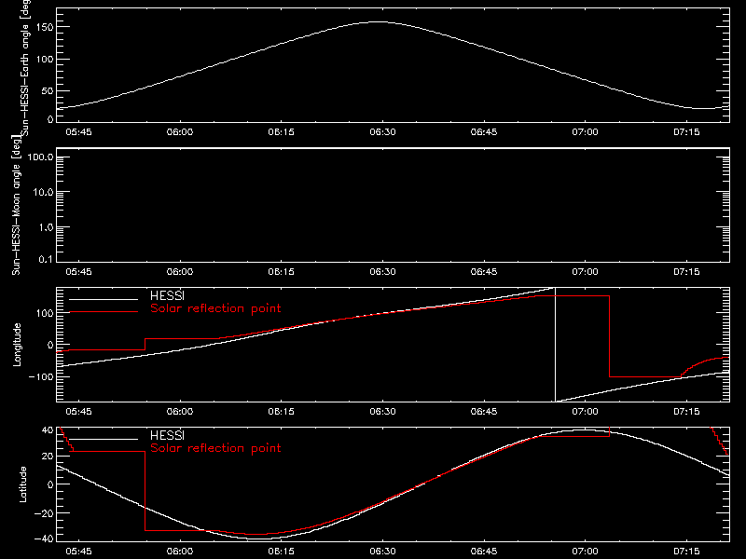The image size is (746, 559).
Task: Select red Solar reflection point legend in Longitude plot
Action: (x=215, y=308)
